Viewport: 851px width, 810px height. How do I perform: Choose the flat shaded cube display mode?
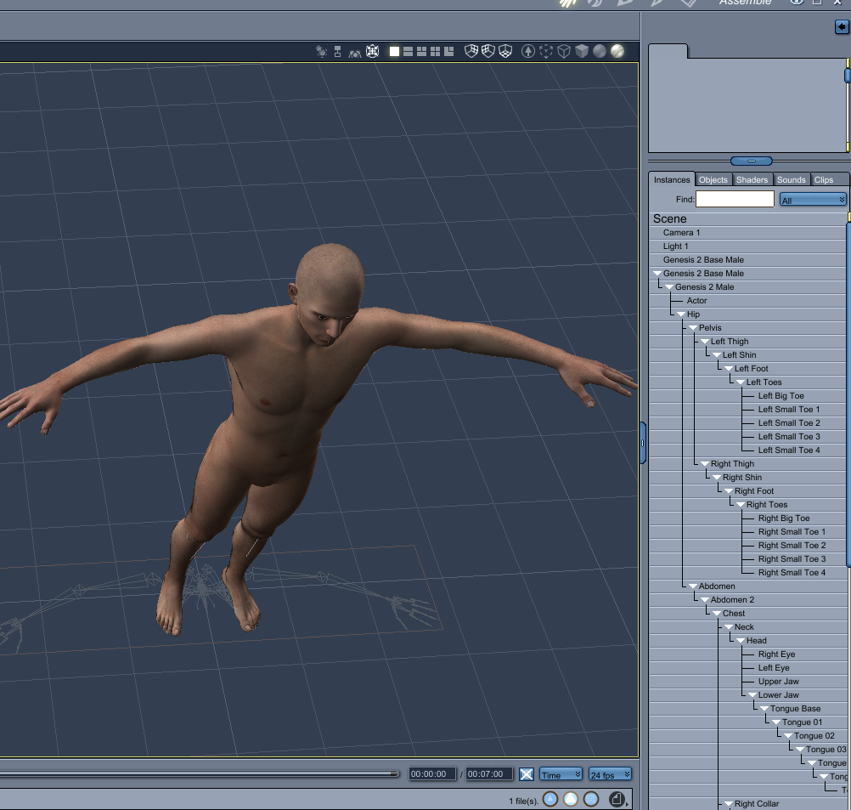click(582, 52)
